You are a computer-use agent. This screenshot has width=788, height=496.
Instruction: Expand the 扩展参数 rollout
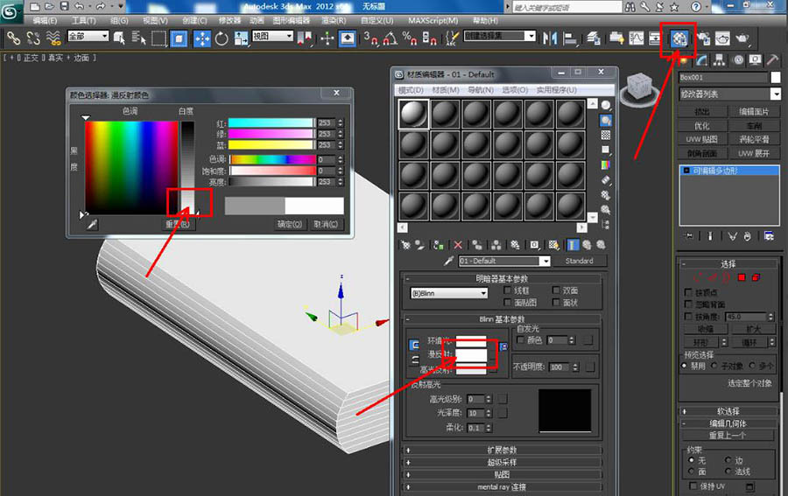coord(502,451)
